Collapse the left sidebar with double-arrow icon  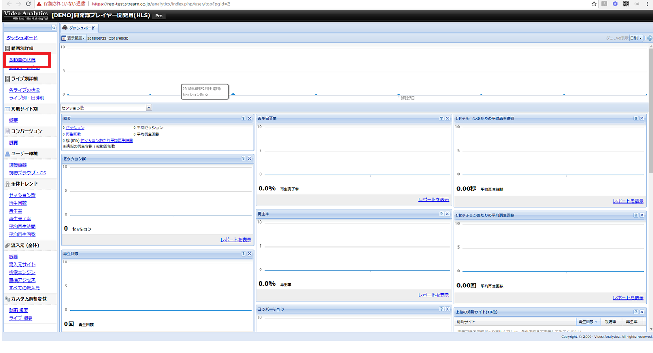tap(53, 28)
